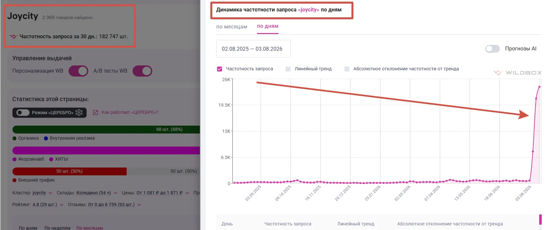
Task: Select по дням chart tab
Action: [x=268, y=26]
